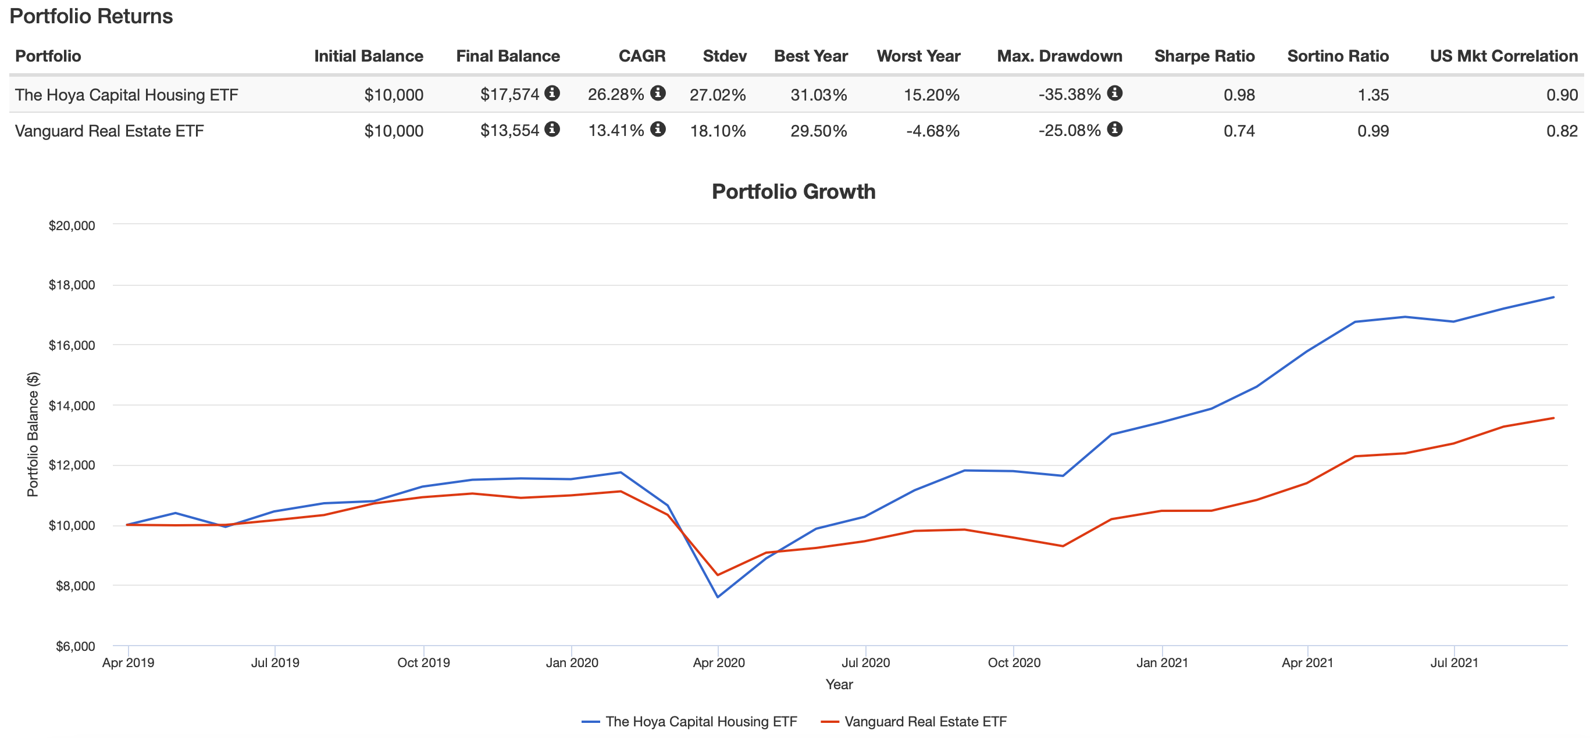Click the $12,000 y-axis label

72,465
